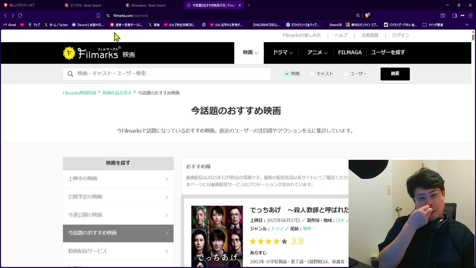
Task: Select the 映画 search radio button
Action: [287, 74]
